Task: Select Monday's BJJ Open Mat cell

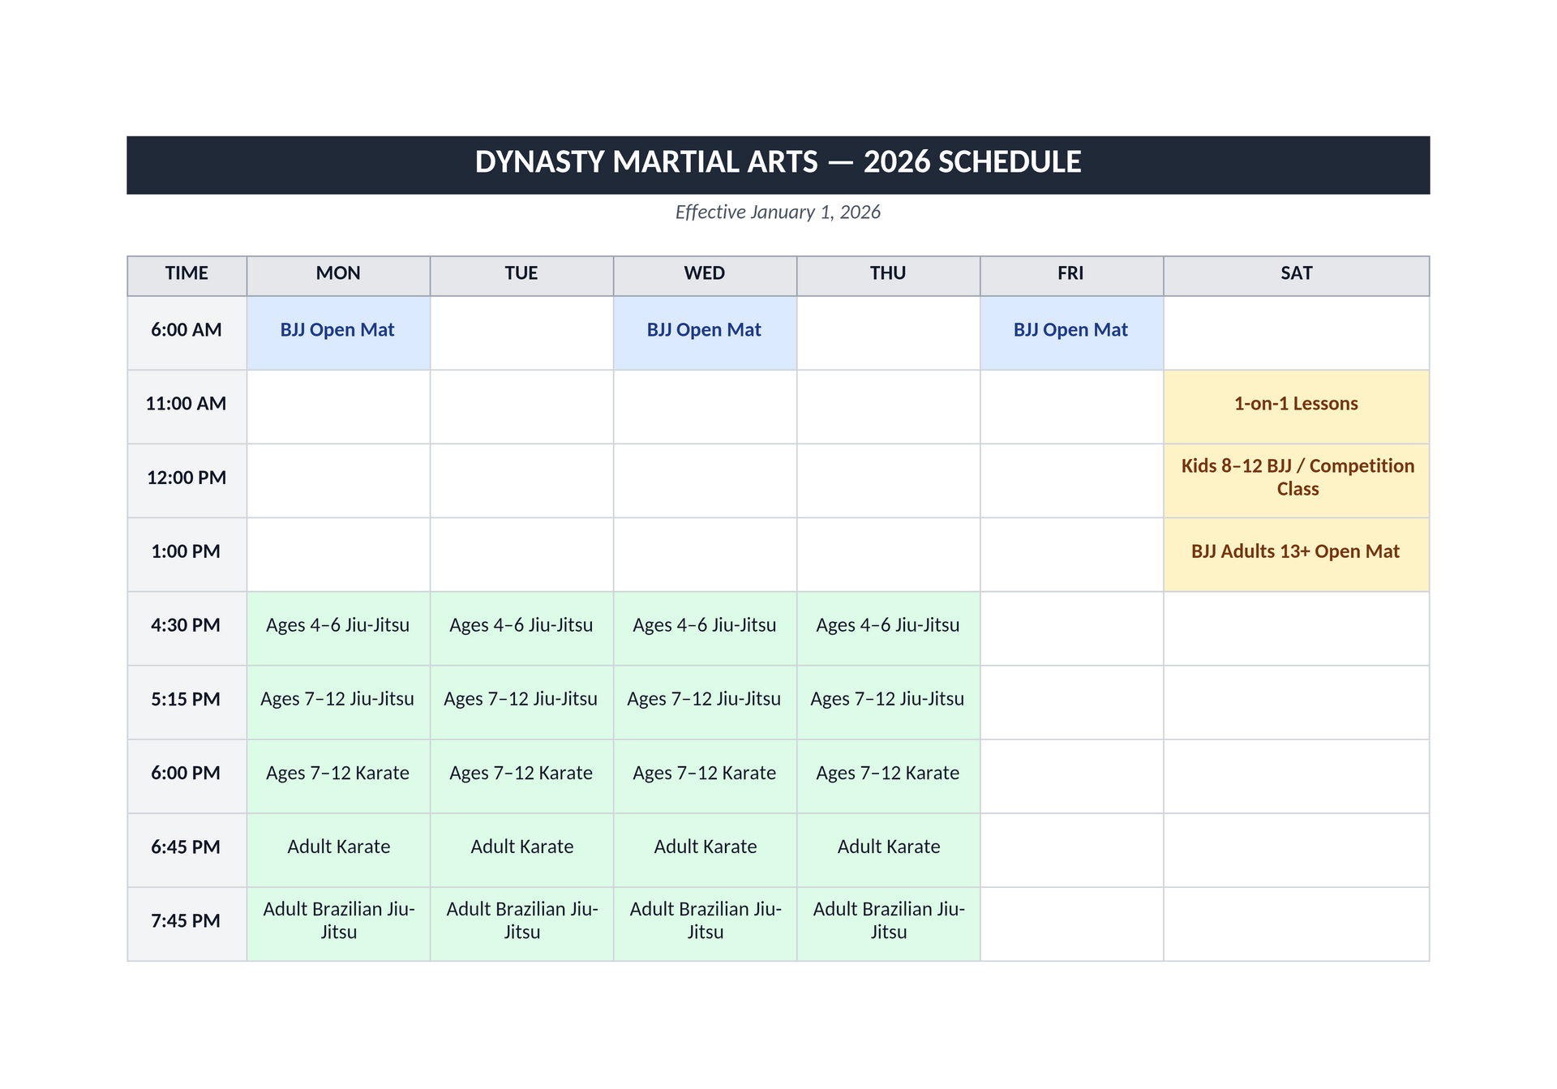Action: 338,333
